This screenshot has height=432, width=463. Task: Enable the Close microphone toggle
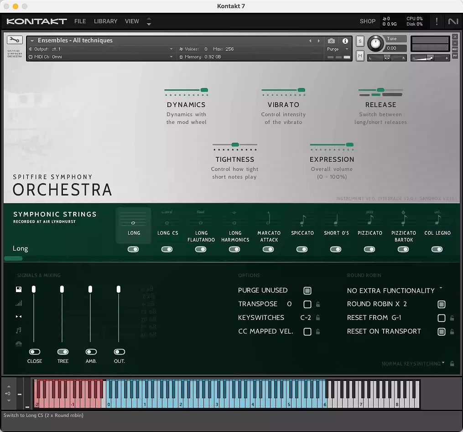[35, 352]
